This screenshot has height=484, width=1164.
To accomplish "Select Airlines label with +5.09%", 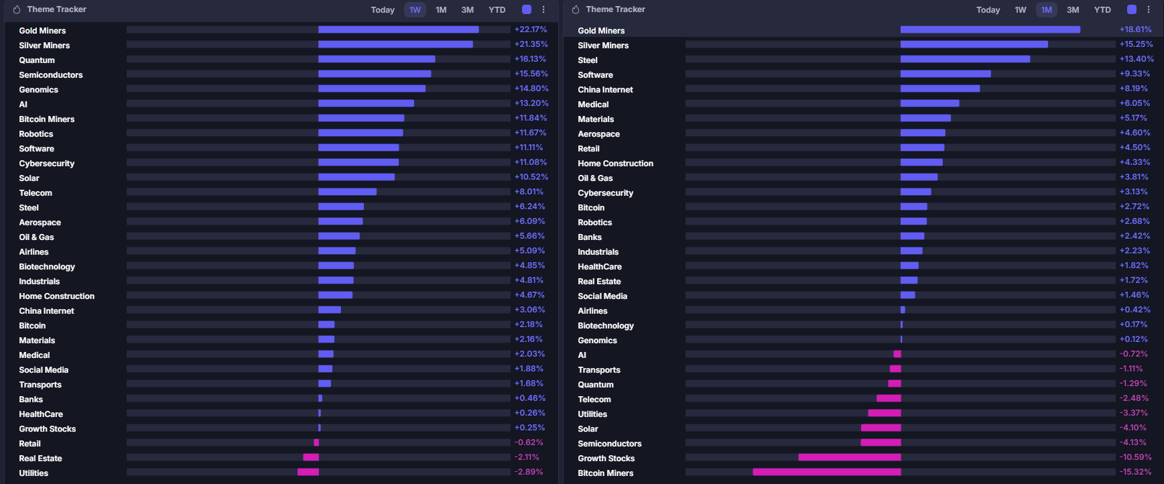I will click(34, 252).
